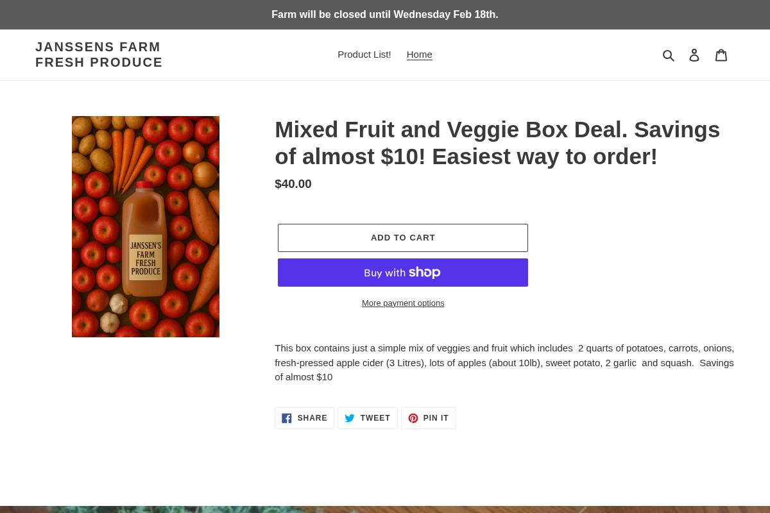Click JANSSENS FARM FRESH PRODUCE store name
Screen dimensions: 770x513
(x=99, y=55)
